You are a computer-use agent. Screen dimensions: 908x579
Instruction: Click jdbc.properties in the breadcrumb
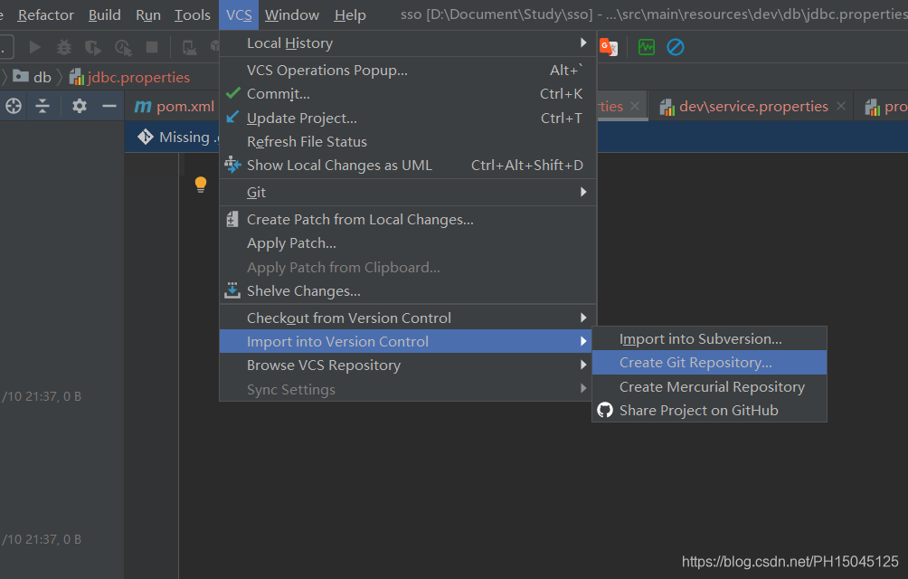point(138,77)
